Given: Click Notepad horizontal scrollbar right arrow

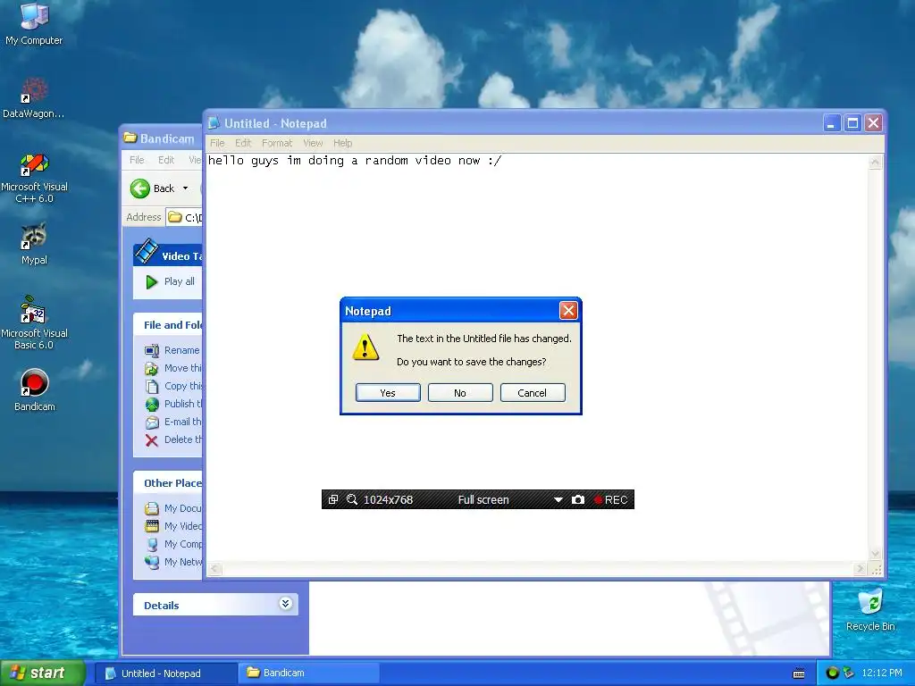Looking at the screenshot, I should point(860,569).
